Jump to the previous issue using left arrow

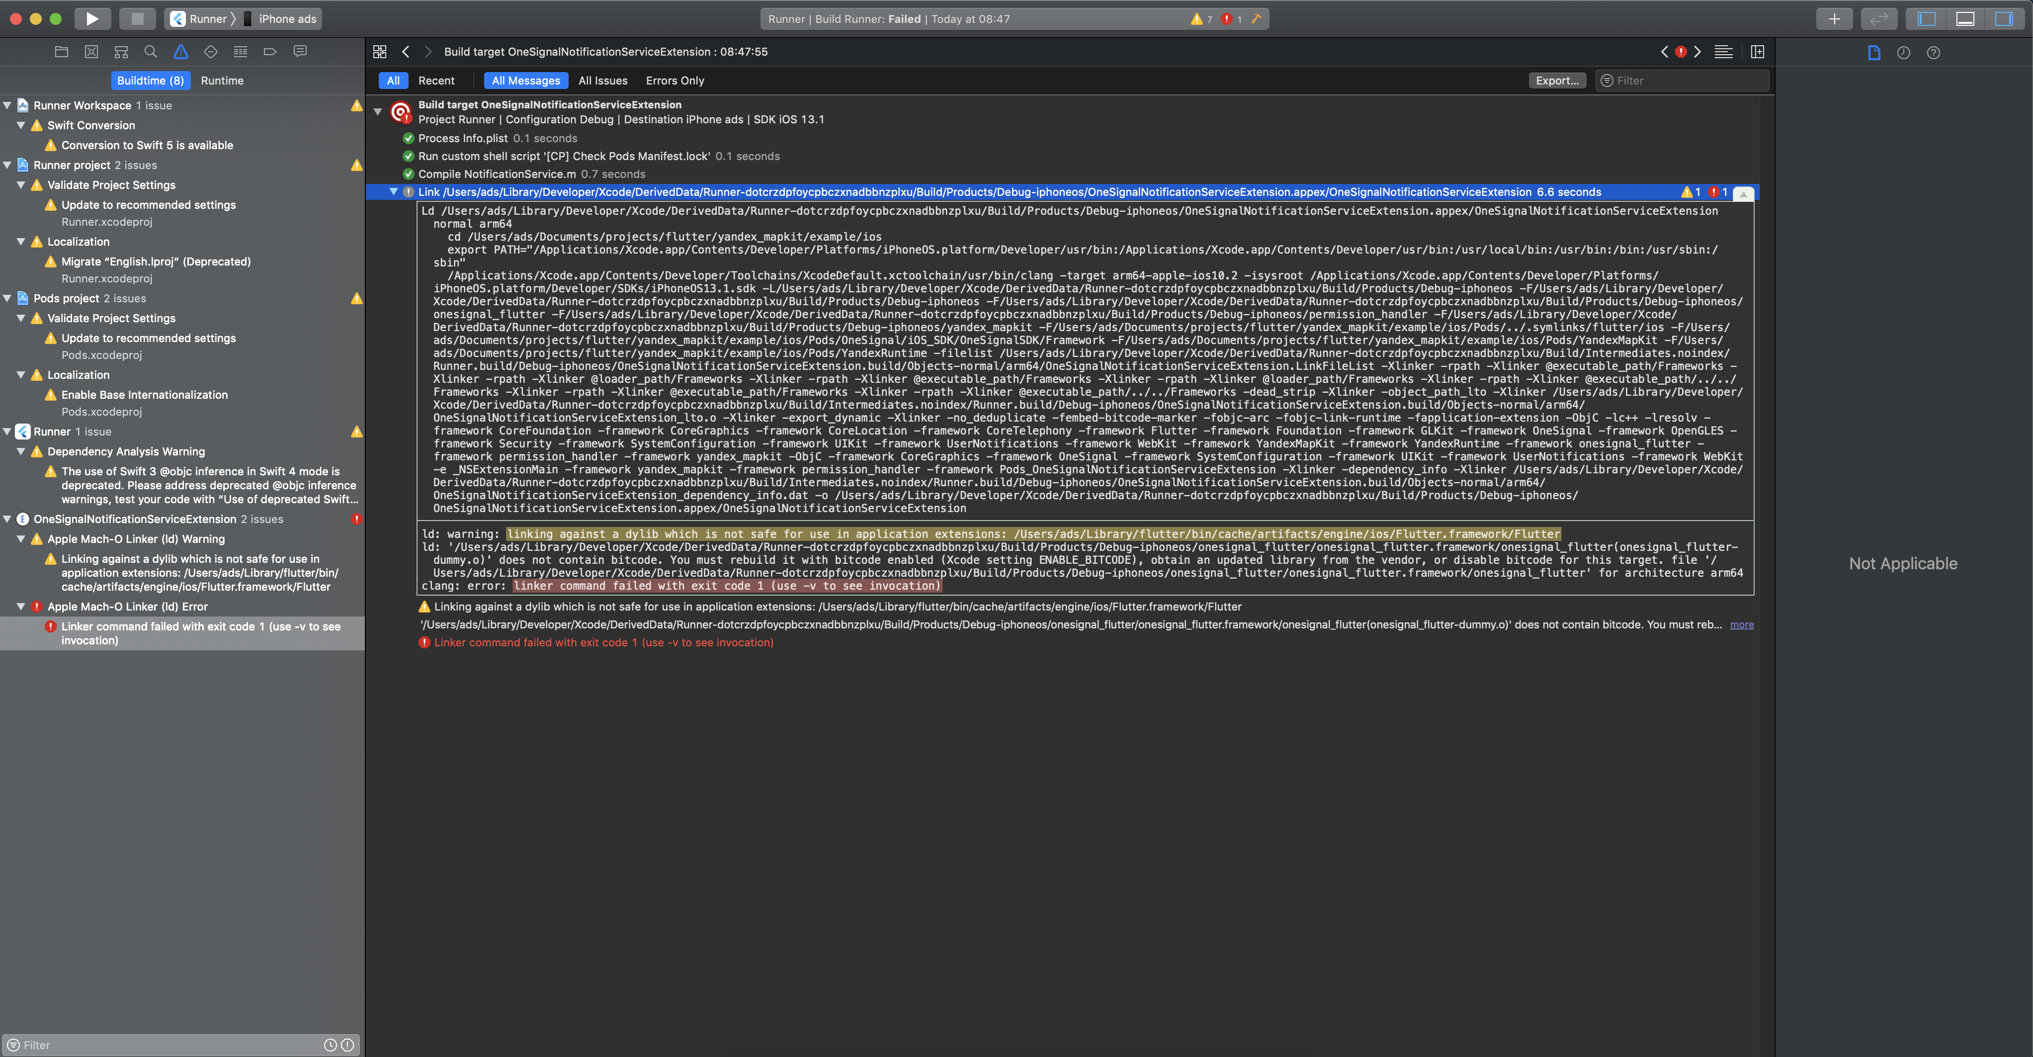click(1665, 52)
